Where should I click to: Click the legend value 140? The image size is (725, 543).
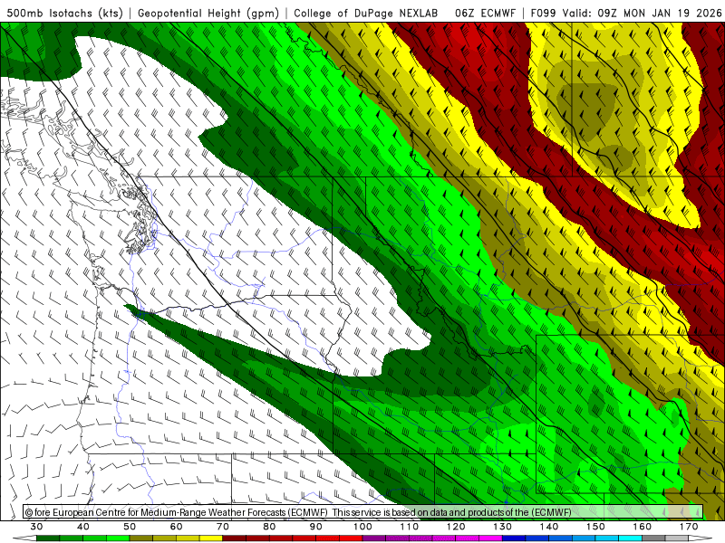point(549,527)
